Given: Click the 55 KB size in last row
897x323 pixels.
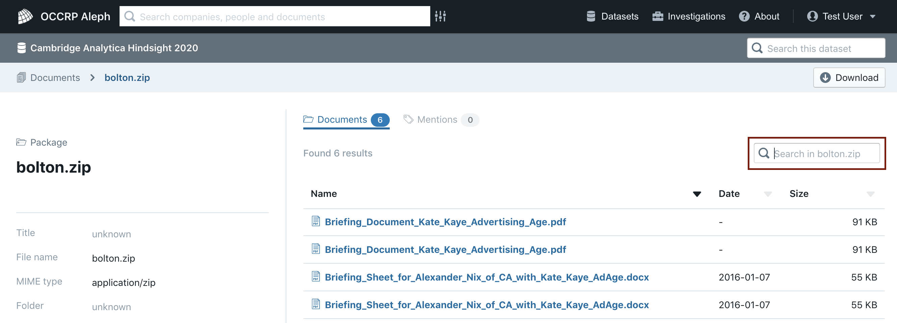Looking at the screenshot, I should (x=864, y=305).
